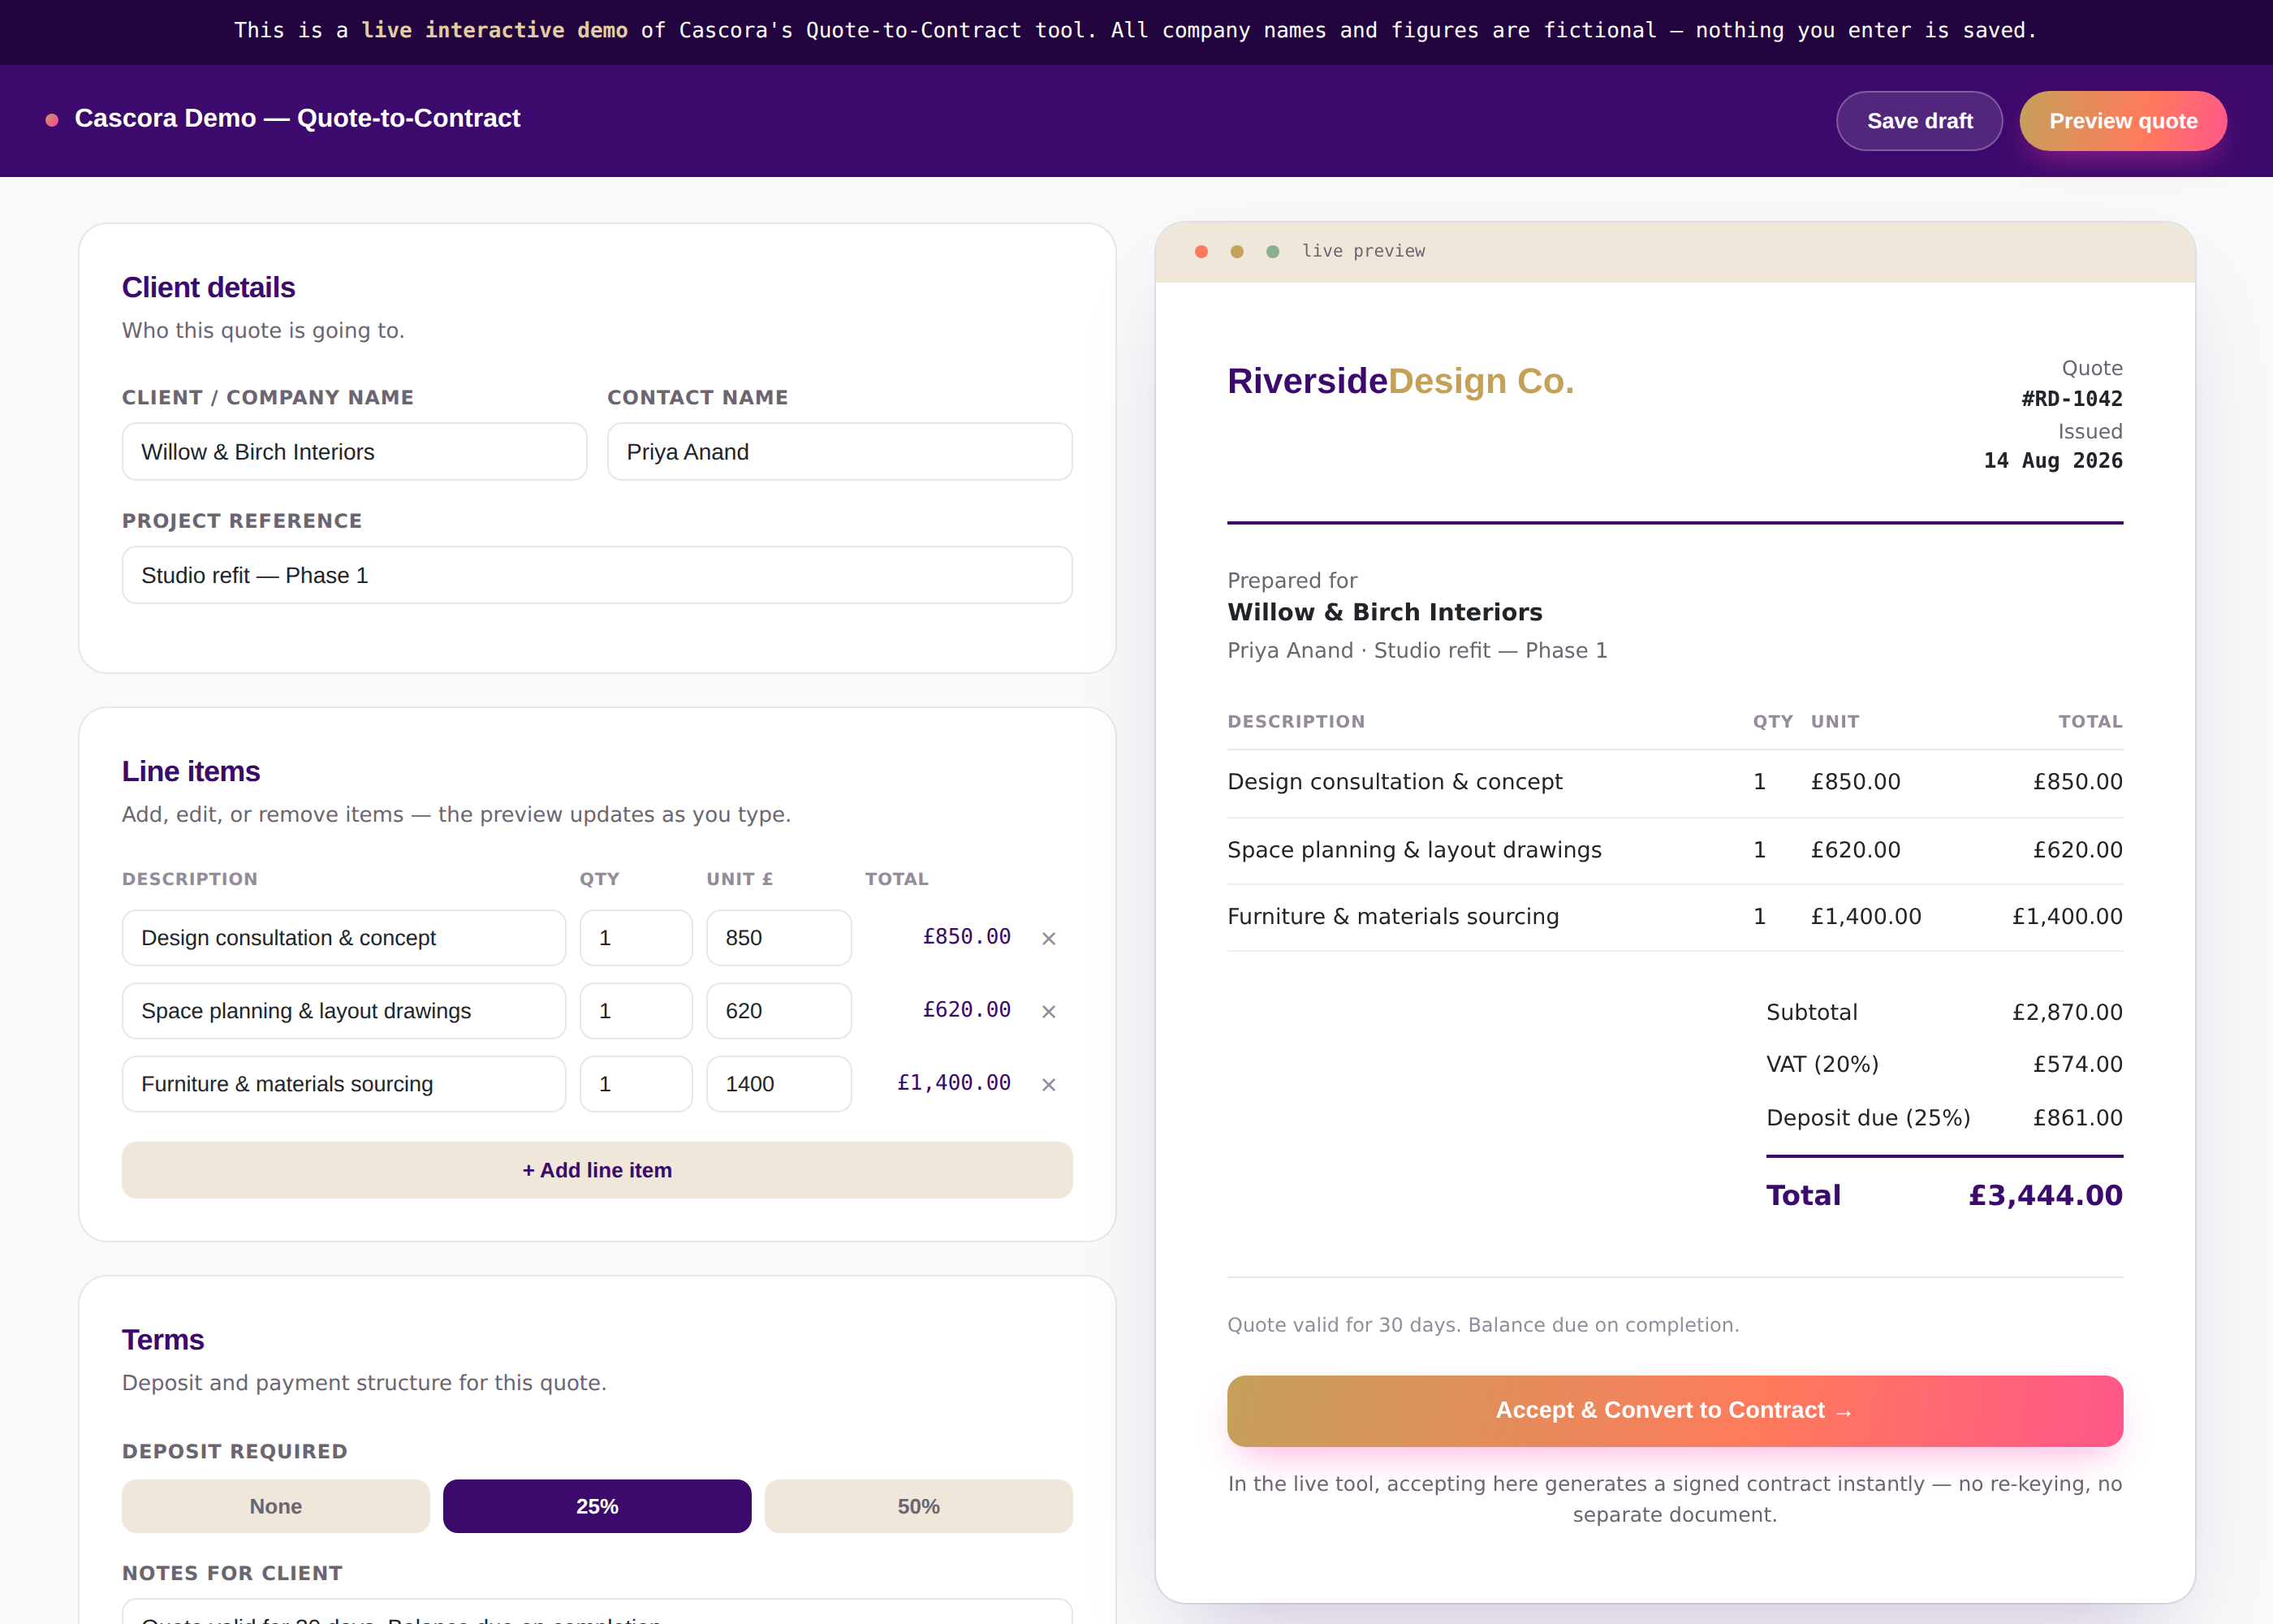This screenshot has width=2273, height=1624.
Task: Click the Client details heading
Action: (x=209, y=287)
